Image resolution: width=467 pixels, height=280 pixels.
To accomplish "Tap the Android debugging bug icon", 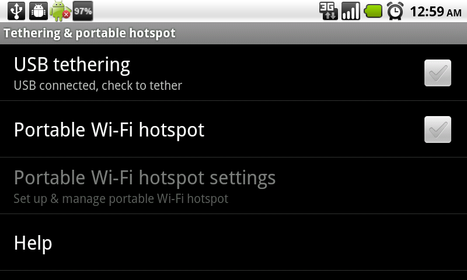I will [39, 11].
